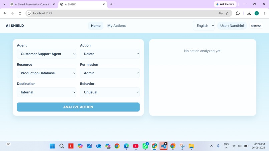Open the 32° weather widget

pos(8,144)
